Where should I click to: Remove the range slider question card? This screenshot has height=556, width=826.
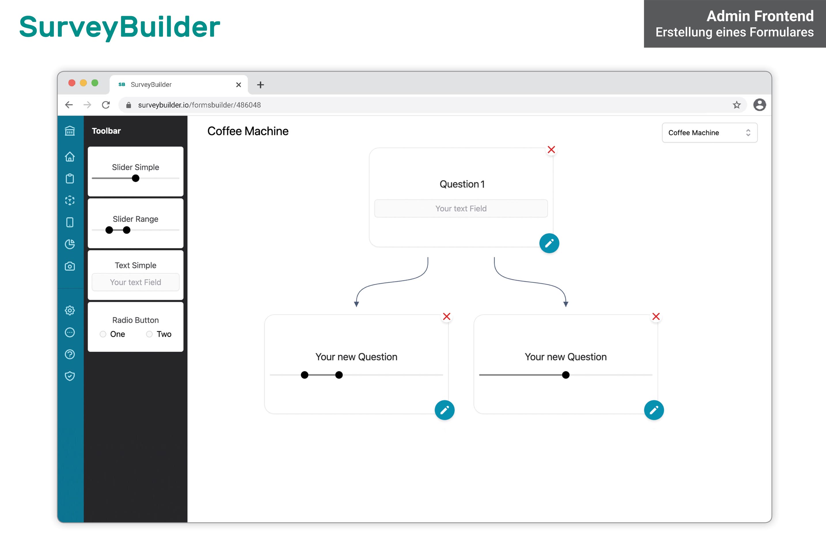tap(446, 317)
